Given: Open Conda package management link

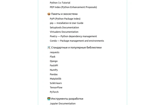Looking at the screenshot, I should [77, 41].
